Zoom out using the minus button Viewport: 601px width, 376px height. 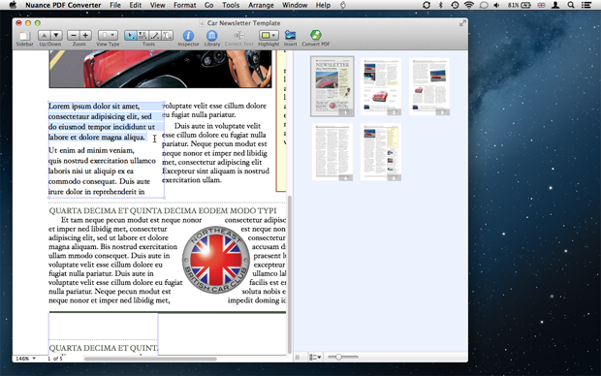click(x=74, y=36)
